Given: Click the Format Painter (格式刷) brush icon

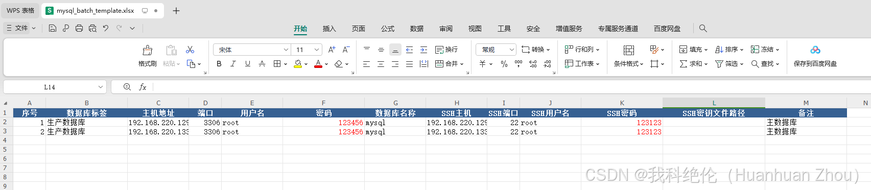Looking at the screenshot, I should click(x=148, y=50).
